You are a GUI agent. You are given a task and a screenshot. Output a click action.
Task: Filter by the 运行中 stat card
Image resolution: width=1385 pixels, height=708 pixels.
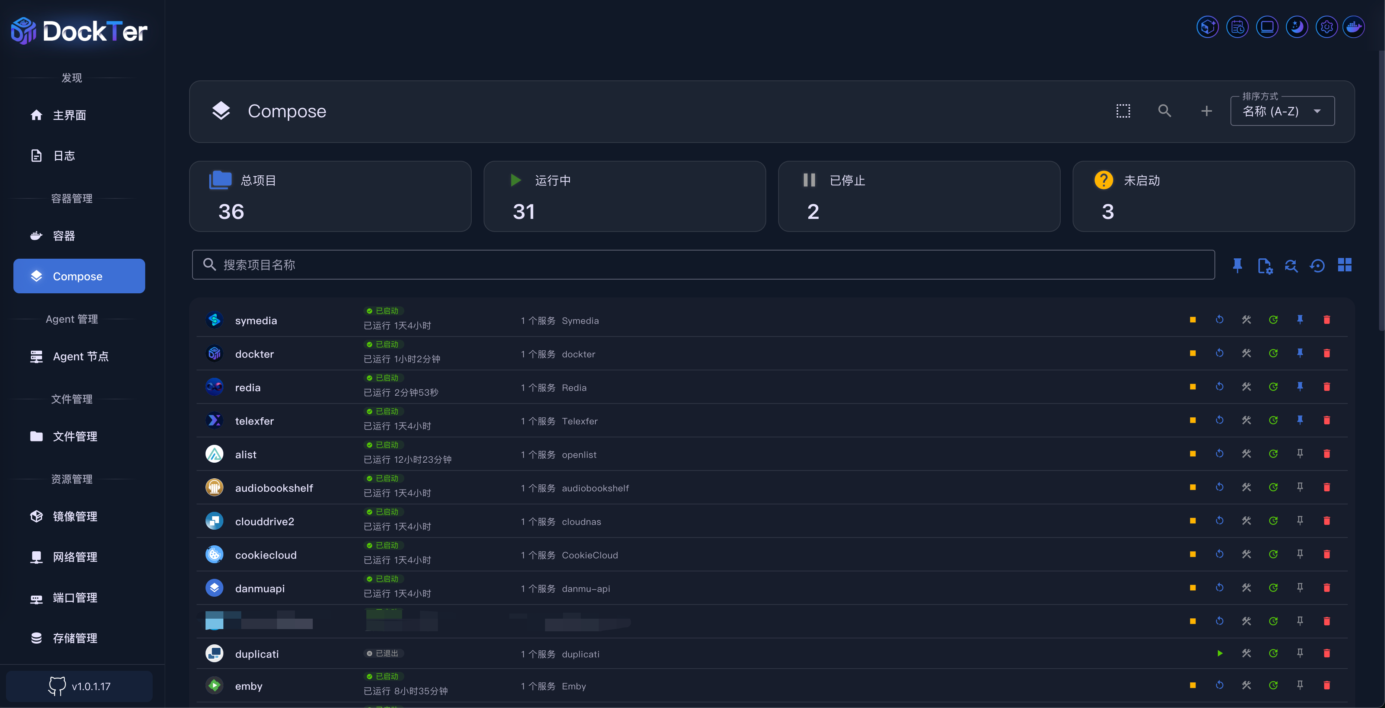(x=624, y=196)
